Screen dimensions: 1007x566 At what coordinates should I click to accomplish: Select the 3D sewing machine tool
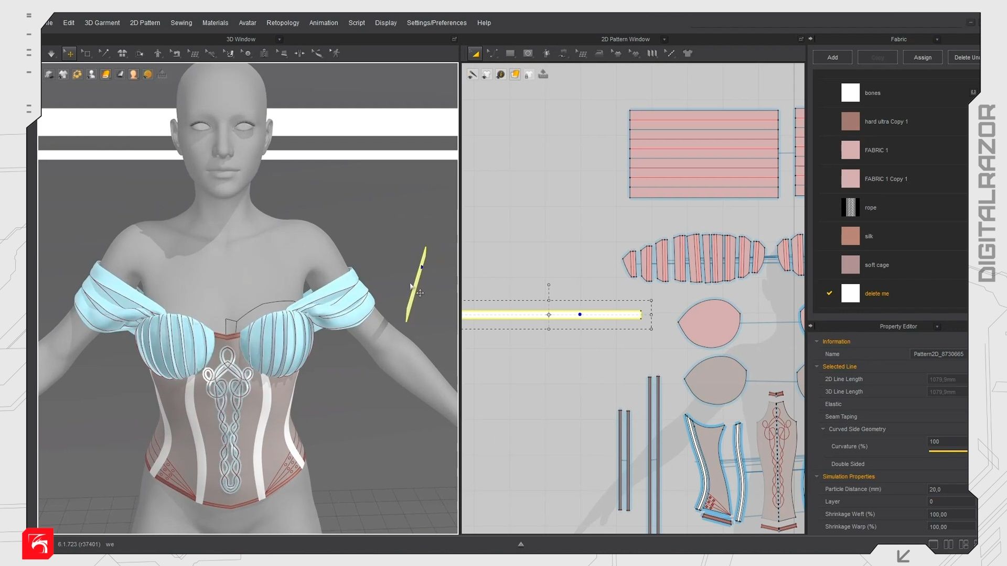[176, 53]
